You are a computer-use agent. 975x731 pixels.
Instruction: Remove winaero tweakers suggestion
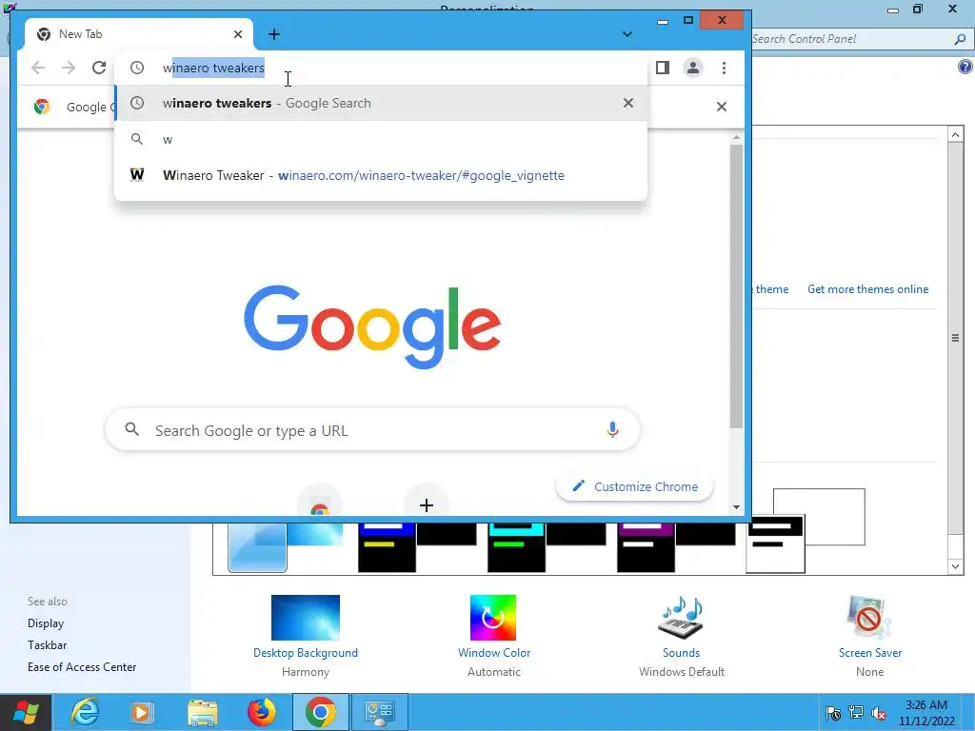628,103
